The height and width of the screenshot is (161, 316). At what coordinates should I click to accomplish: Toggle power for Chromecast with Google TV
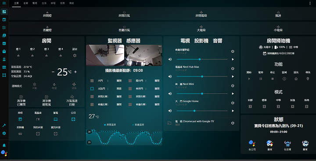233,123
